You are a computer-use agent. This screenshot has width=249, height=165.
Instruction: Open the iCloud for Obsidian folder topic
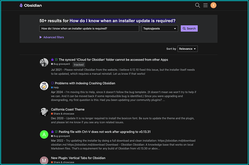pos(113,60)
